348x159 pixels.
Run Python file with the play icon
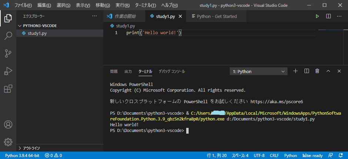click(x=317, y=16)
